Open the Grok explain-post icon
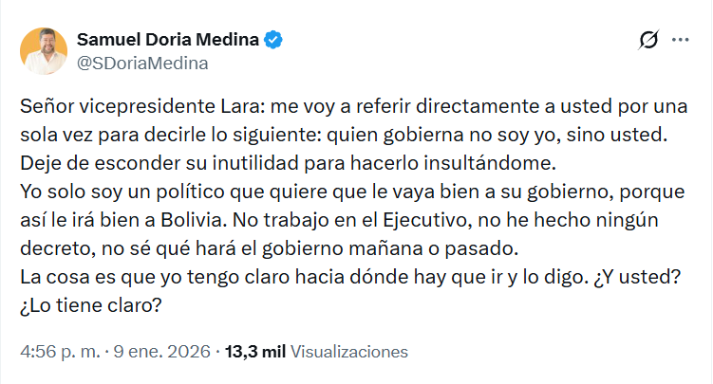713x384 pixels. pos(649,41)
